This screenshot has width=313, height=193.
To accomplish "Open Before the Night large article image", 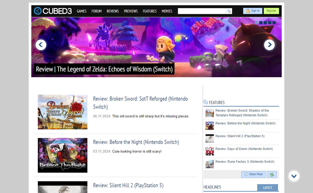I will click(63, 155).
